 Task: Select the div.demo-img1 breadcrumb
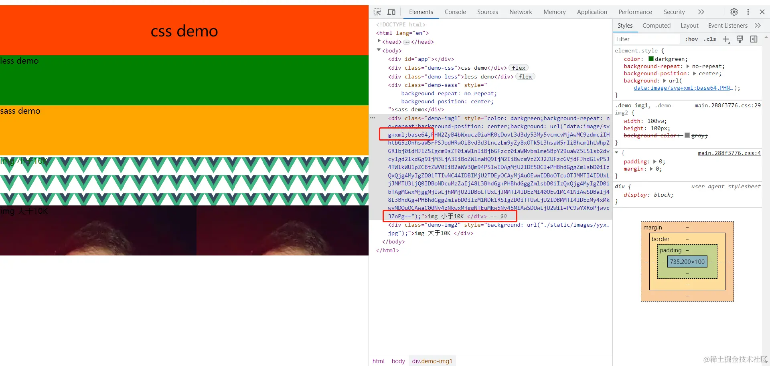point(432,361)
